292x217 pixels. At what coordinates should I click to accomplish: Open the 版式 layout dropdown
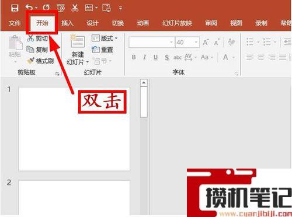[x=105, y=38]
